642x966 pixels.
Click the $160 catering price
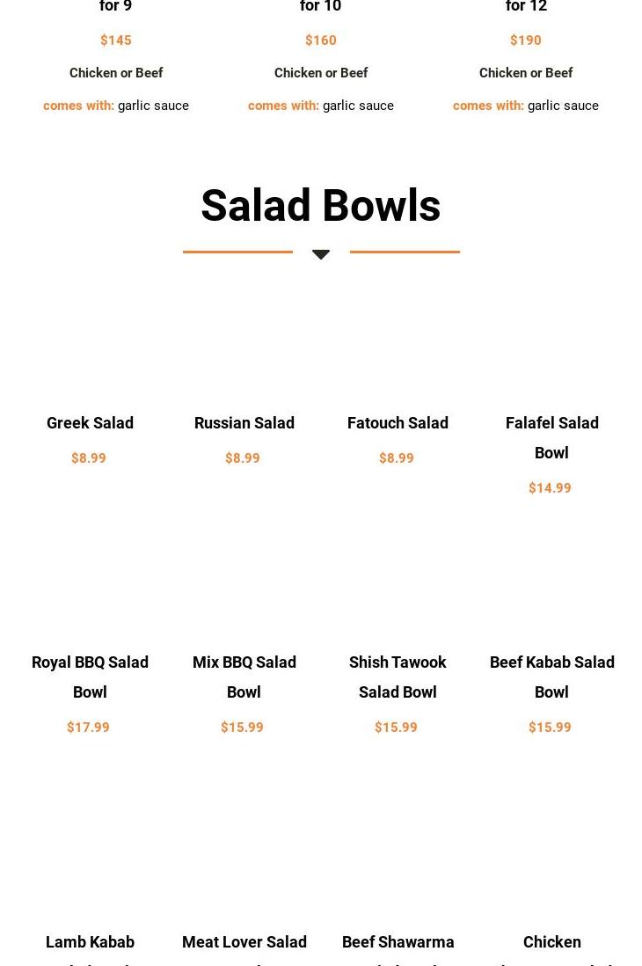coord(321,40)
